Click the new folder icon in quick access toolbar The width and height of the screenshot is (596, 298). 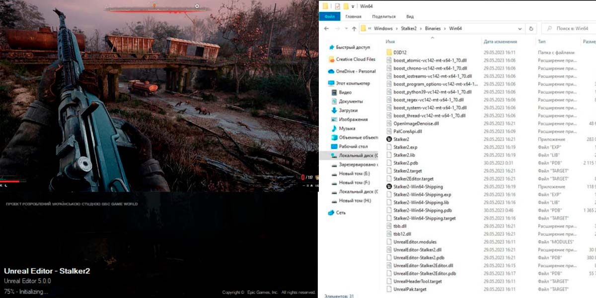(346, 6)
